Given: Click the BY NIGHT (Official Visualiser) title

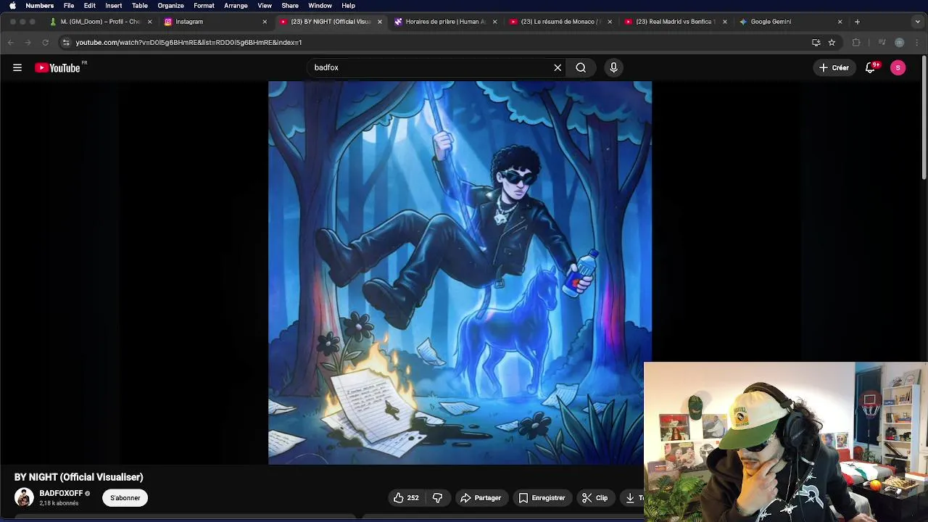Looking at the screenshot, I should point(79,477).
